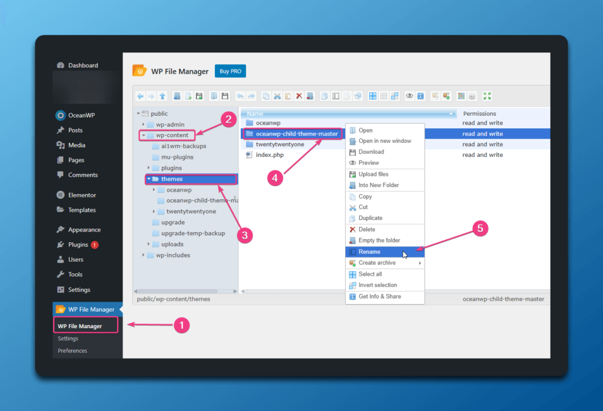Go to parent folder with up arrow icon
The width and height of the screenshot is (603, 411).
tap(163, 96)
